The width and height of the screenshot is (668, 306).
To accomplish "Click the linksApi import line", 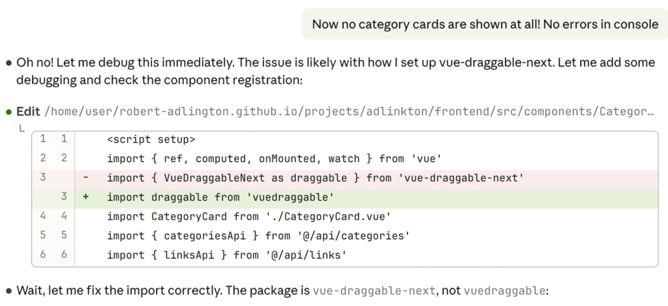I will coord(226,255).
